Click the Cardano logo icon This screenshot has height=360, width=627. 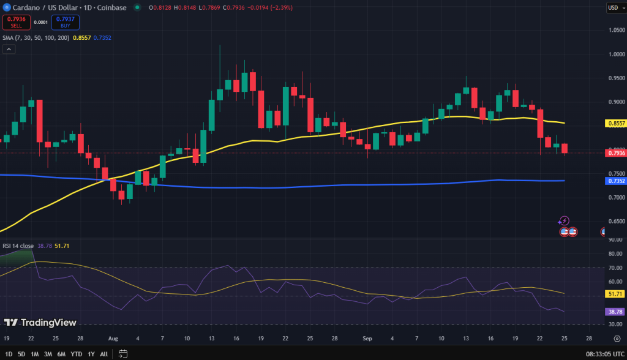coord(6,8)
